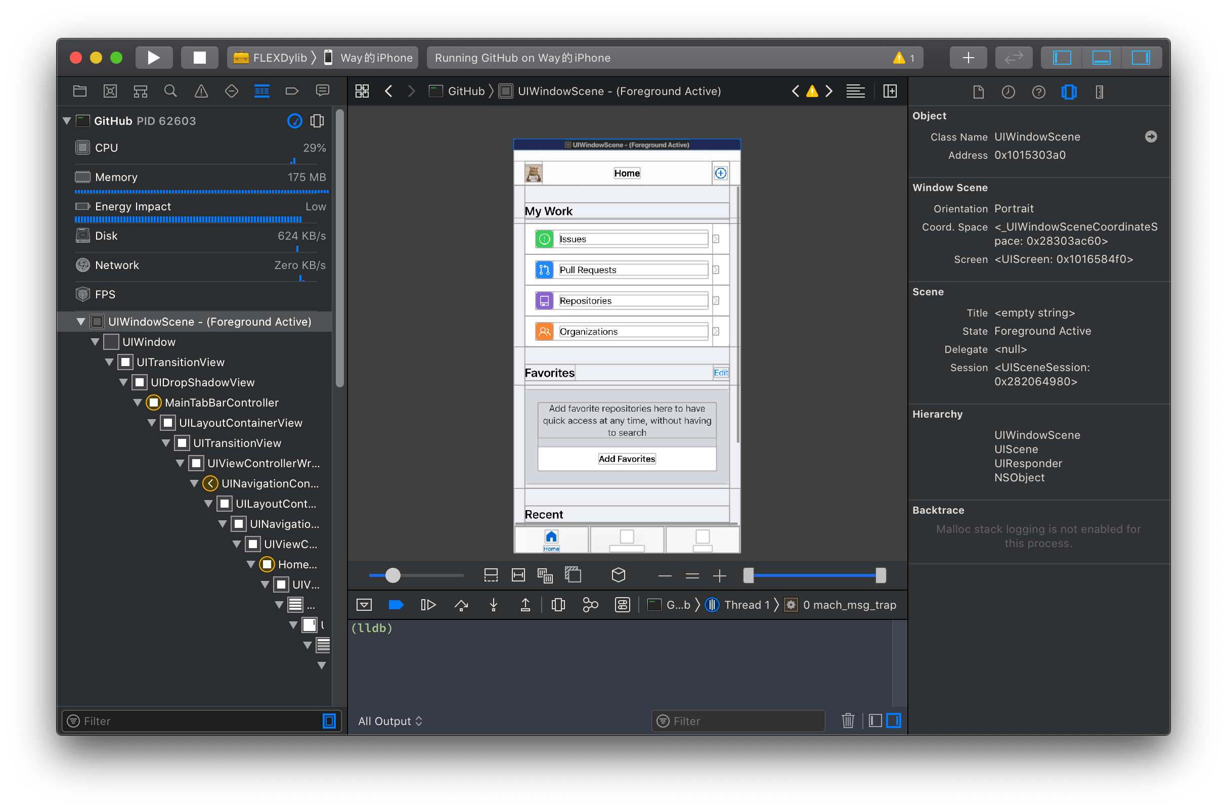Open the Debug navigator tab

pos(261,92)
